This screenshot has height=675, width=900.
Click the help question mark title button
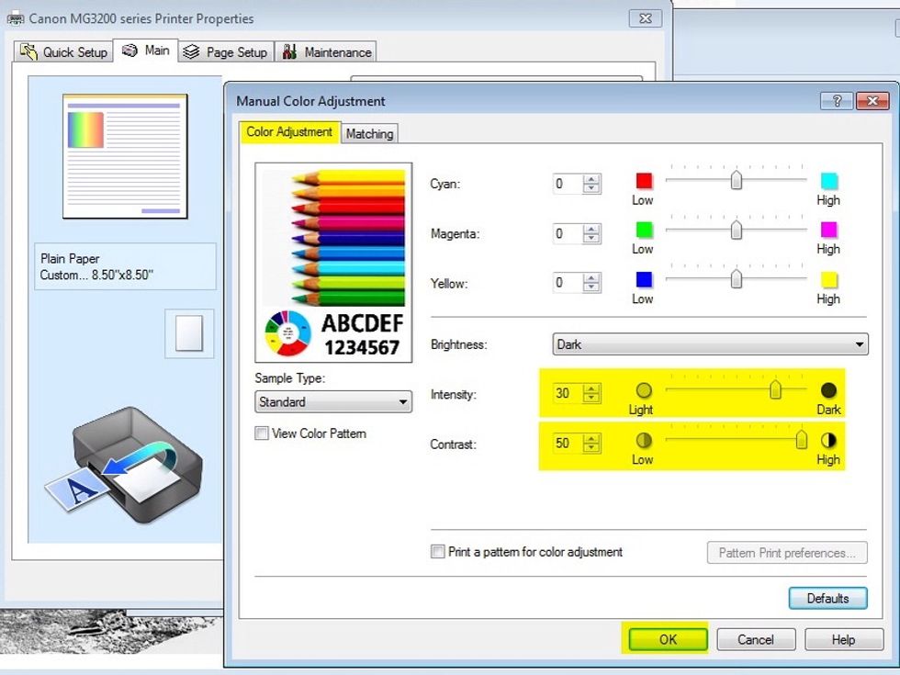[836, 101]
